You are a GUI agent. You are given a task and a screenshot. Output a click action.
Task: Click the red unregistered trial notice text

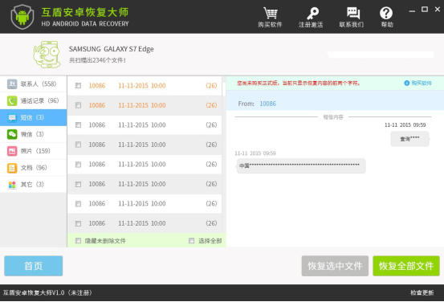pyautogui.click(x=299, y=83)
